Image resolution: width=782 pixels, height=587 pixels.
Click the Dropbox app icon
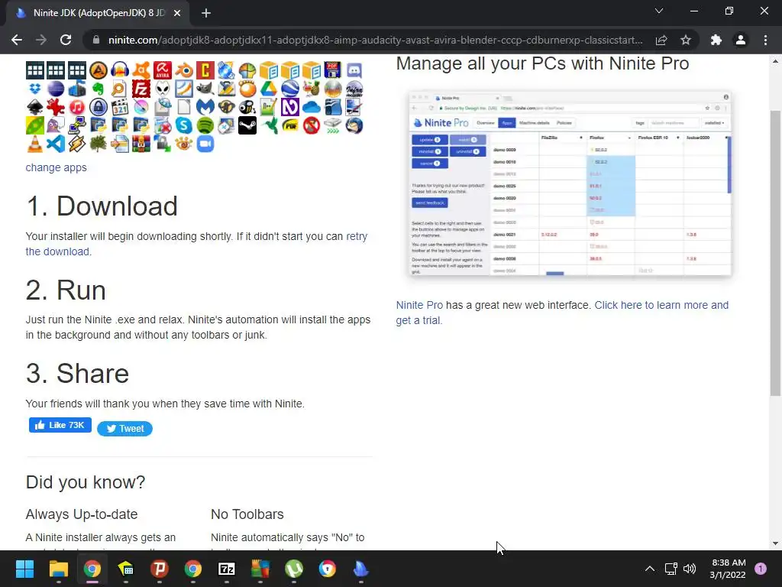(x=35, y=89)
